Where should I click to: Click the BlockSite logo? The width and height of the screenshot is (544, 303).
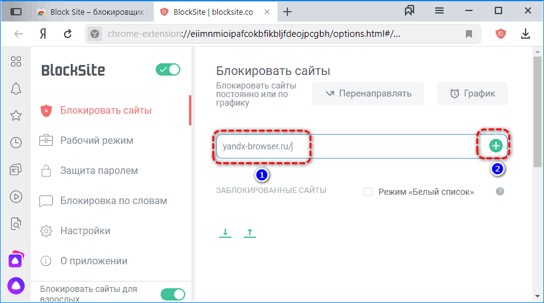[x=73, y=71]
